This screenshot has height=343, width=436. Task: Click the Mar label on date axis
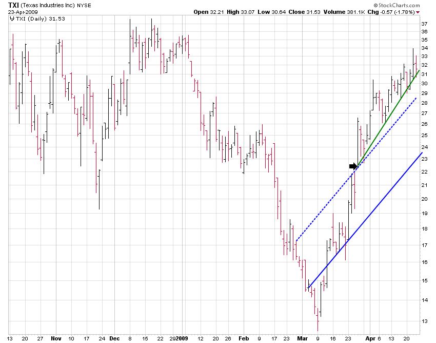coord(302,338)
